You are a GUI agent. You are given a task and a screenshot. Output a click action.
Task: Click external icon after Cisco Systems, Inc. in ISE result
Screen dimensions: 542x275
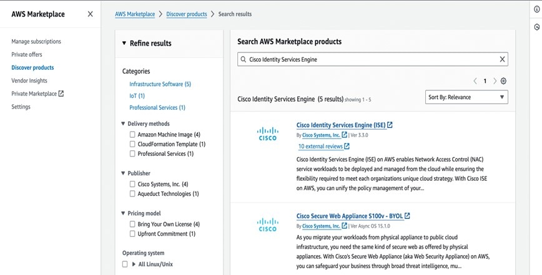tap(344, 135)
